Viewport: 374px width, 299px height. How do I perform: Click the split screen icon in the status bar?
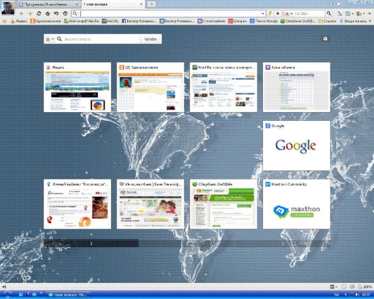pyautogui.click(x=343, y=287)
